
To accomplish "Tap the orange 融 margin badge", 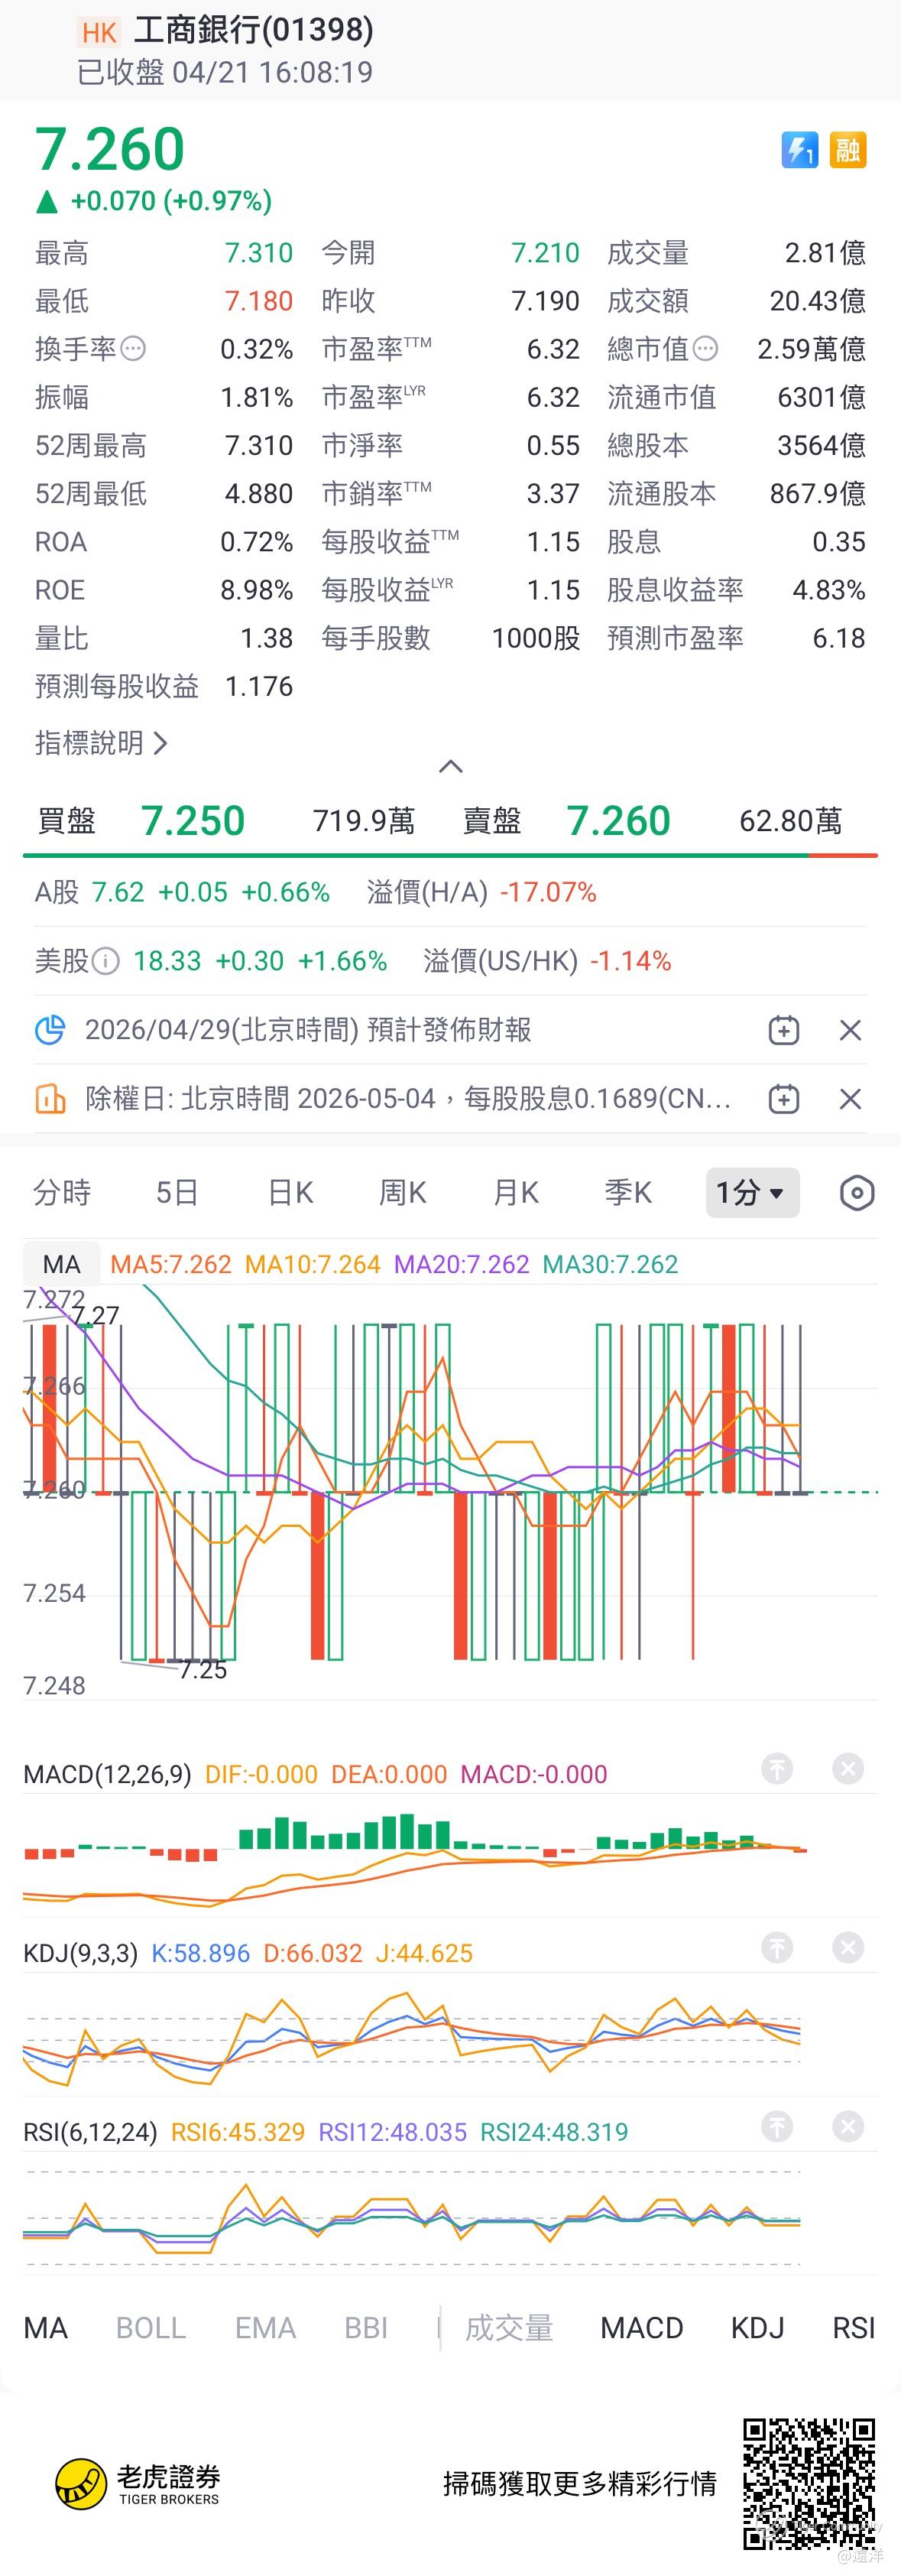I will (848, 150).
